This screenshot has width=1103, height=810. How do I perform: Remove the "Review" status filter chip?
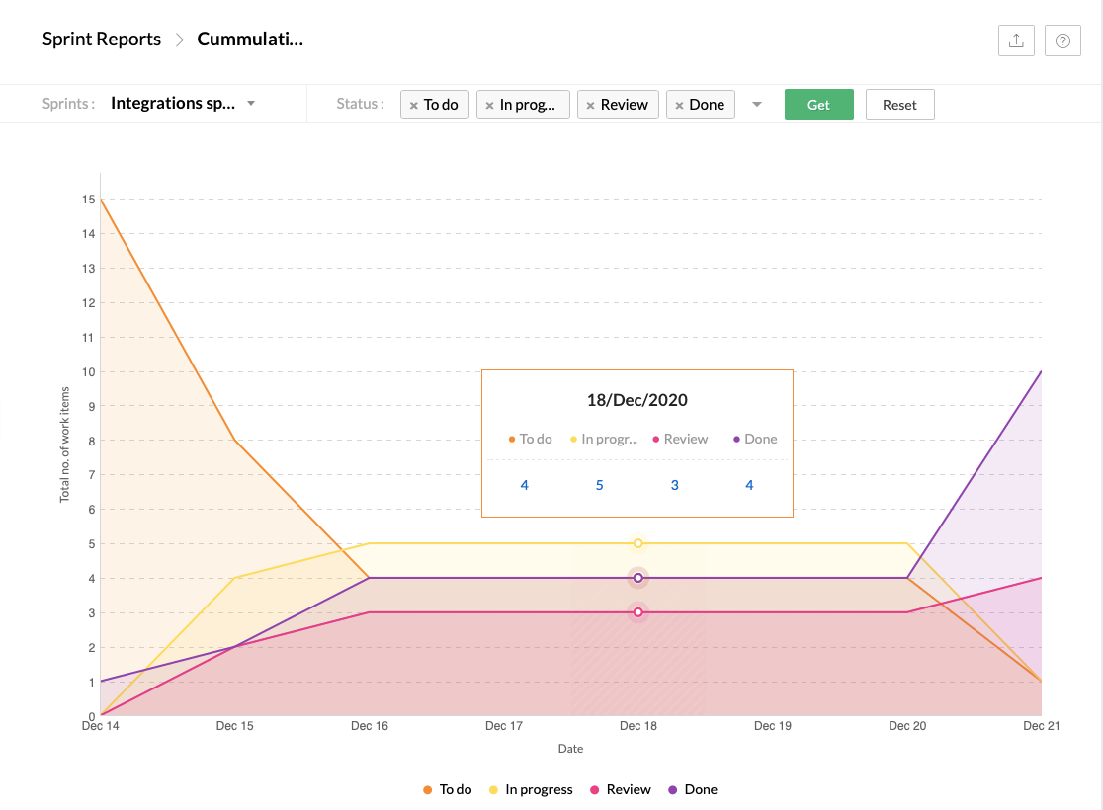click(590, 103)
